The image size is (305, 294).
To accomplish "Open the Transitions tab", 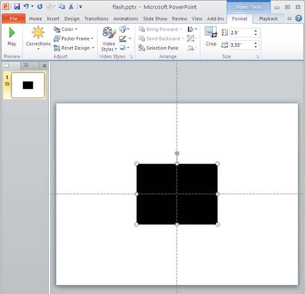I will 96,19.
